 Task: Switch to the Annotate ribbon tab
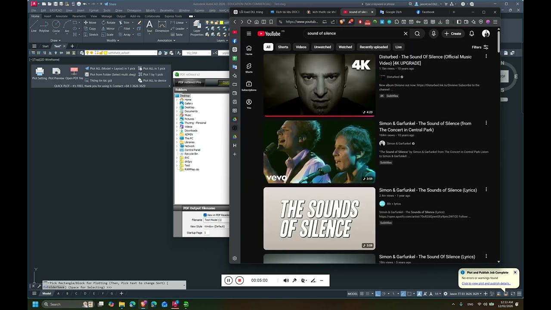pyautogui.click(x=62, y=16)
